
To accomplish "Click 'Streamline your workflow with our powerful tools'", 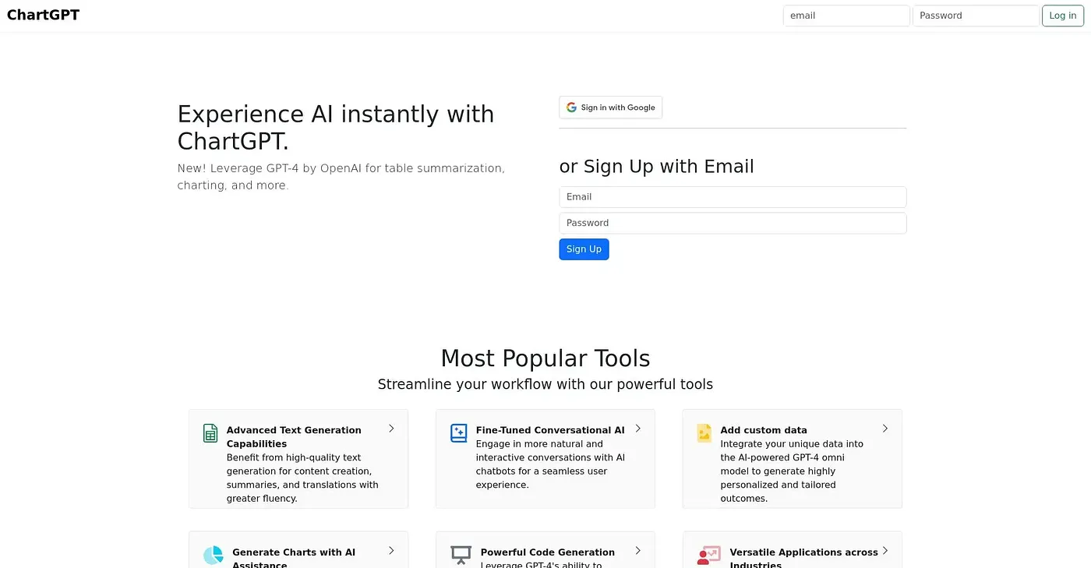I will (545, 384).
